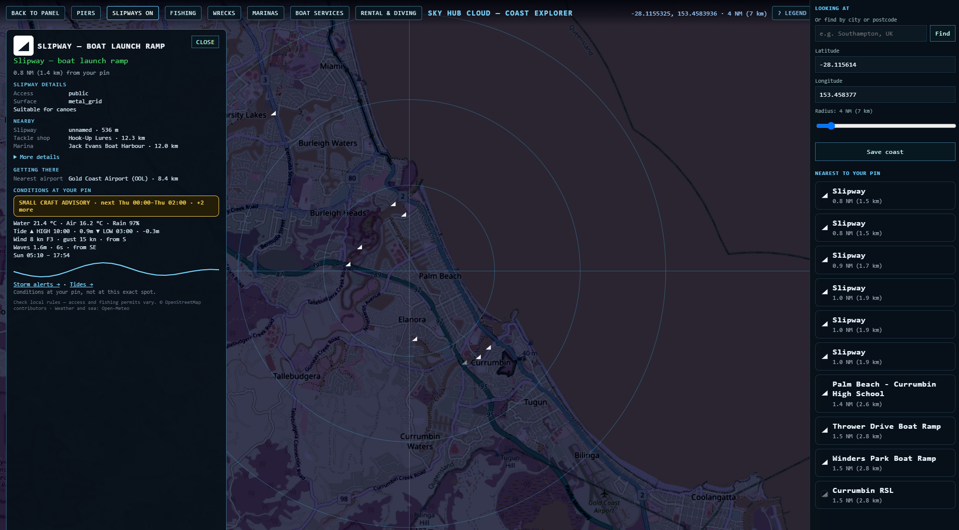Open the Legend help button
This screenshot has width=959, height=530.
792,13
